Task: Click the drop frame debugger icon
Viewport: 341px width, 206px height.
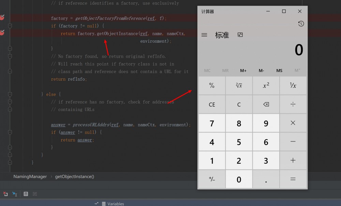Action: pyautogui.click(x=5, y=194)
